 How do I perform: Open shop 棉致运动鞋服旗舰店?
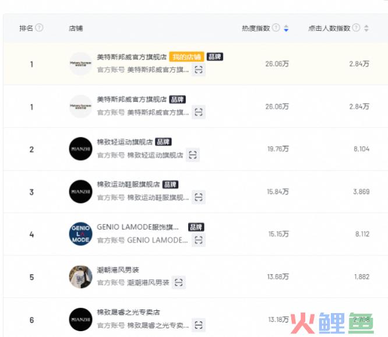[128, 185]
